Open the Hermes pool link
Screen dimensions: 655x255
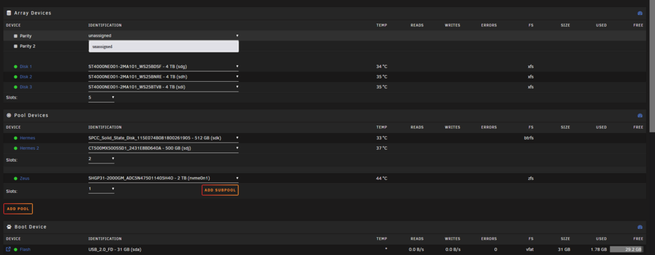click(x=28, y=138)
